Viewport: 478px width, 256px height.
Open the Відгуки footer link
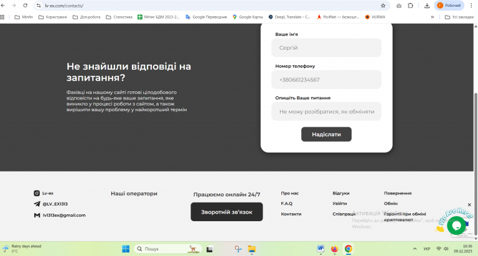point(341,193)
